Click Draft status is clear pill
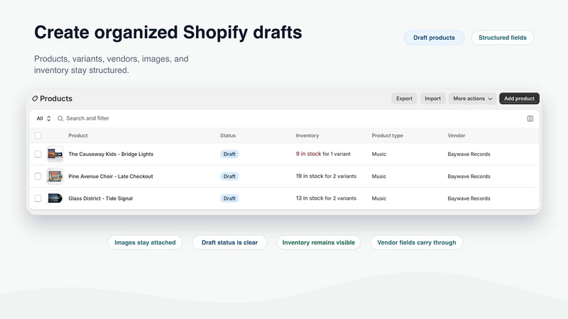This screenshot has height=319, width=568. click(x=229, y=242)
